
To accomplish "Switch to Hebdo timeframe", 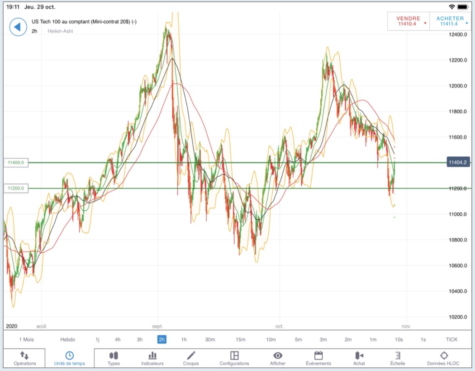I will click(x=67, y=339).
